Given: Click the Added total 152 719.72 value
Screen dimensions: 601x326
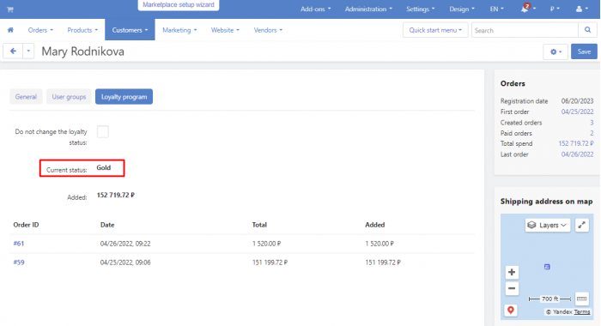Looking at the screenshot, I should point(115,195).
